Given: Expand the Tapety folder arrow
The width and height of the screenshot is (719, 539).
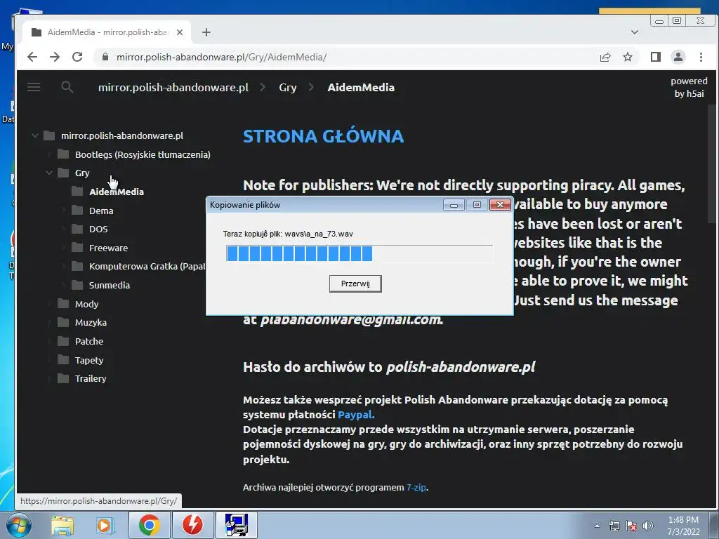Looking at the screenshot, I should point(49,360).
